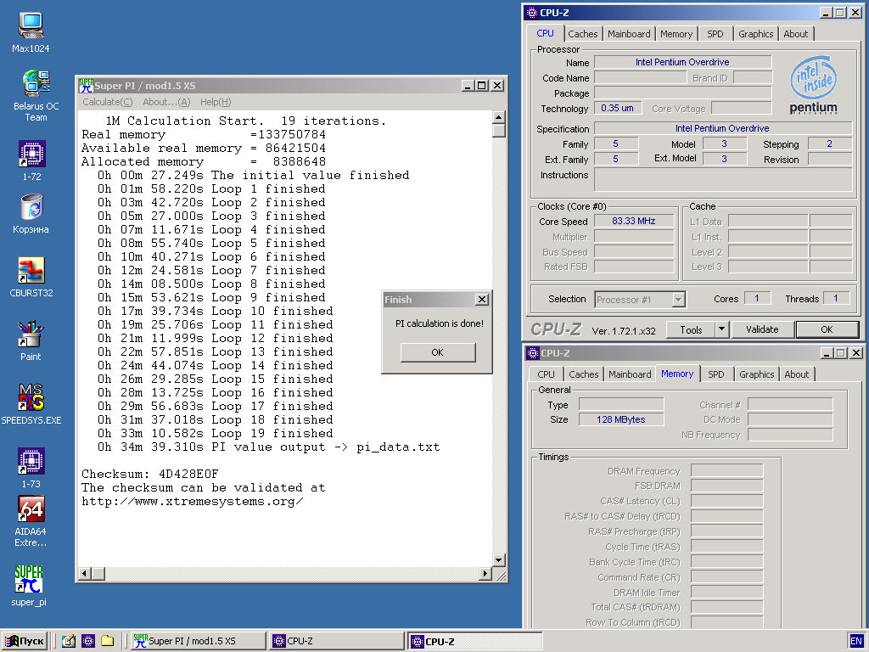Open Belarus OC Team desktop shortcut
The width and height of the screenshot is (869, 652).
tap(36, 95)
